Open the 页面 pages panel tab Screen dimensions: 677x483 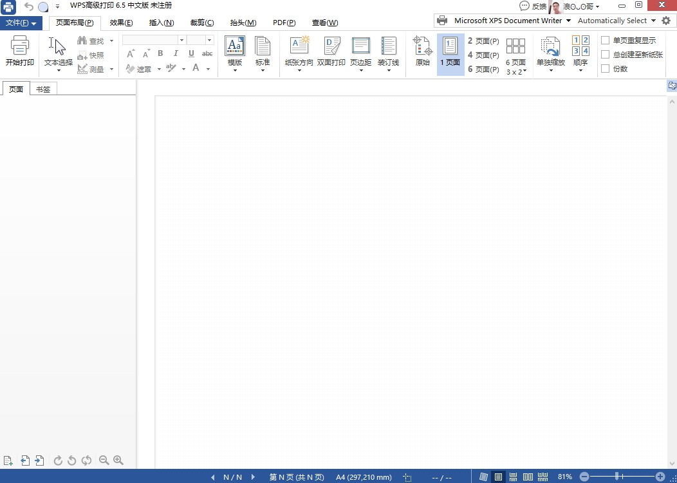(16, 89)
